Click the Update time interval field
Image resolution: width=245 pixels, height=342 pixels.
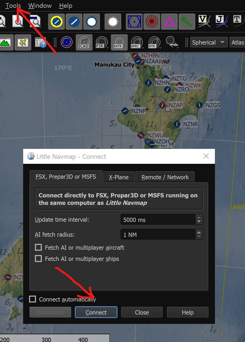[x=158, y=220]
